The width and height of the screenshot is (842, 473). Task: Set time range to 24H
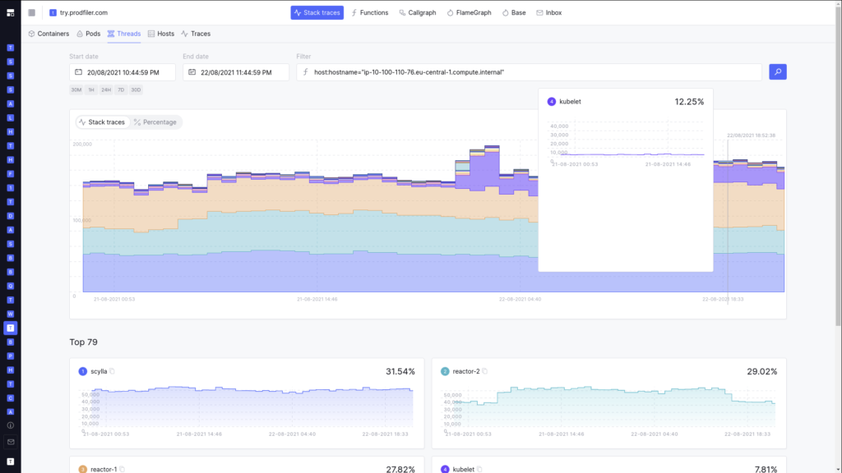pyautogui.click(x=106, y=90)
